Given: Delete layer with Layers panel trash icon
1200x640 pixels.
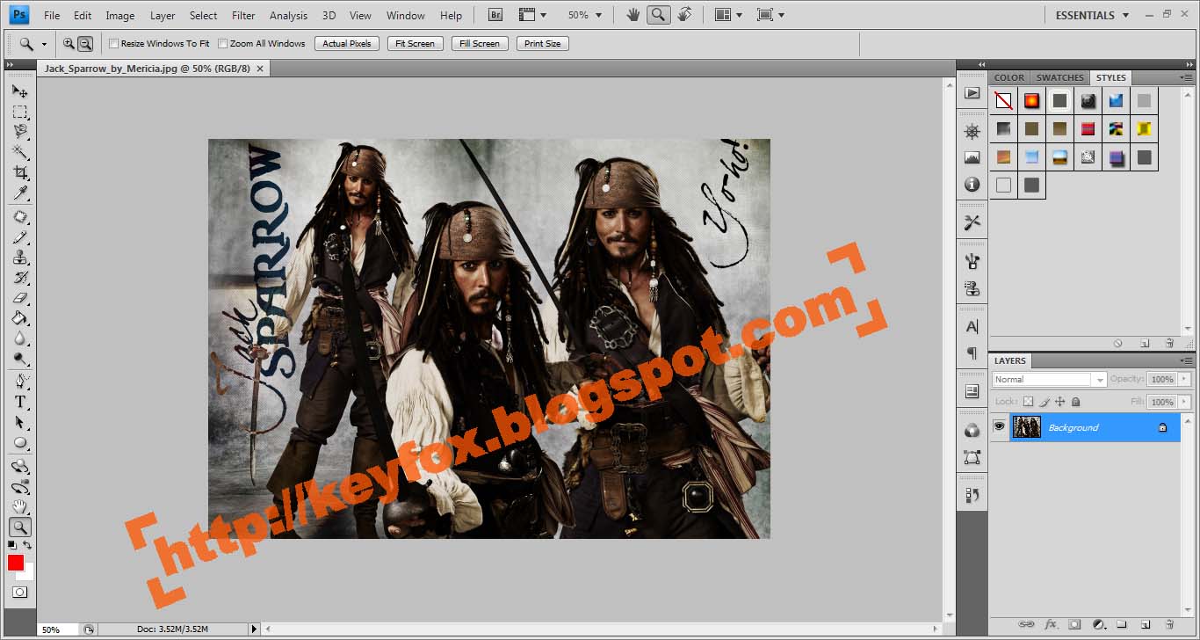Looking at the screenshot, I should point(1169,624).
